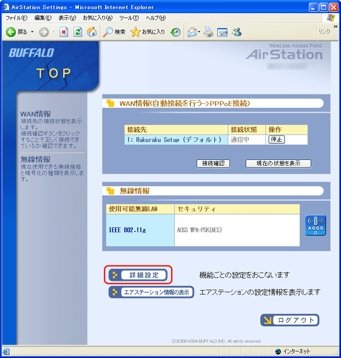Expand the toolbar overflow chevron (»)
The image size is (341, 358).
click(335, 27)
